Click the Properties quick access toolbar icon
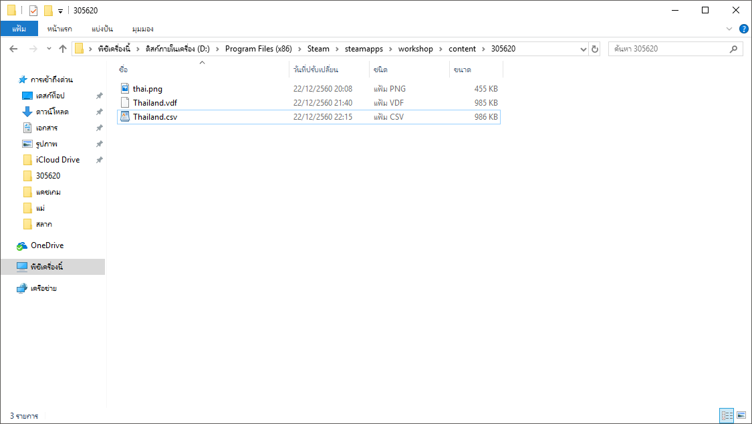 [x=33, y=10]
